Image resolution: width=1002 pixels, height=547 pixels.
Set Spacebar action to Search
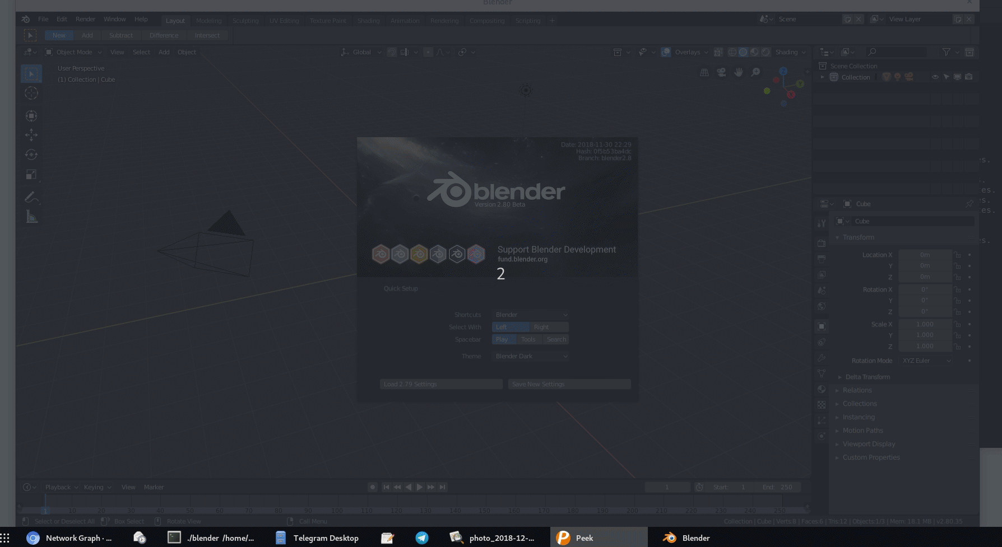tap(556, 339)
